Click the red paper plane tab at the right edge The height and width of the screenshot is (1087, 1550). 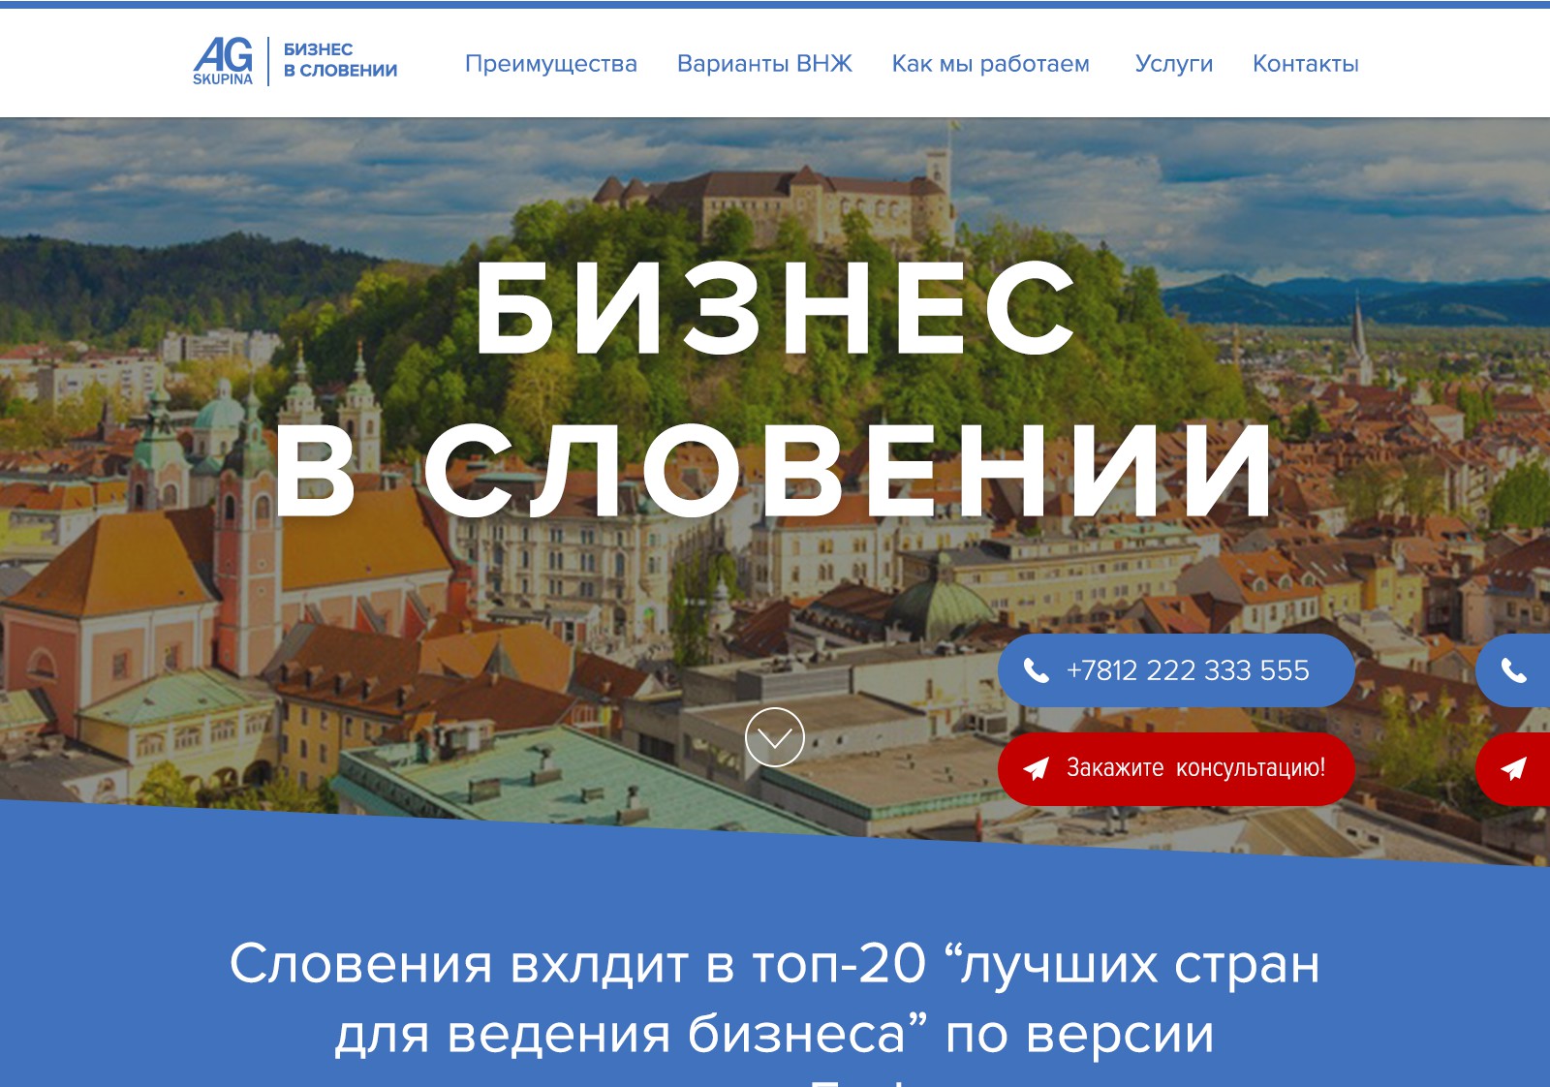1513,769
